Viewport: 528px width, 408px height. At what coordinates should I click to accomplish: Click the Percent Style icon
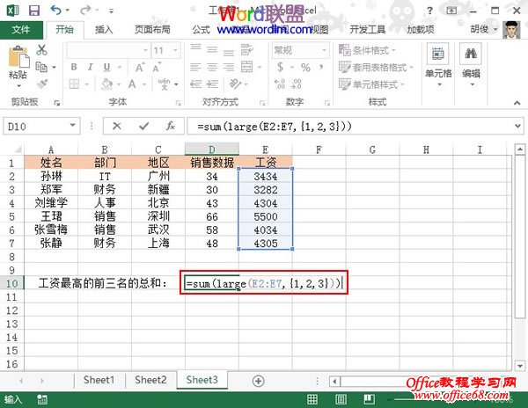(x=305, y=68)
